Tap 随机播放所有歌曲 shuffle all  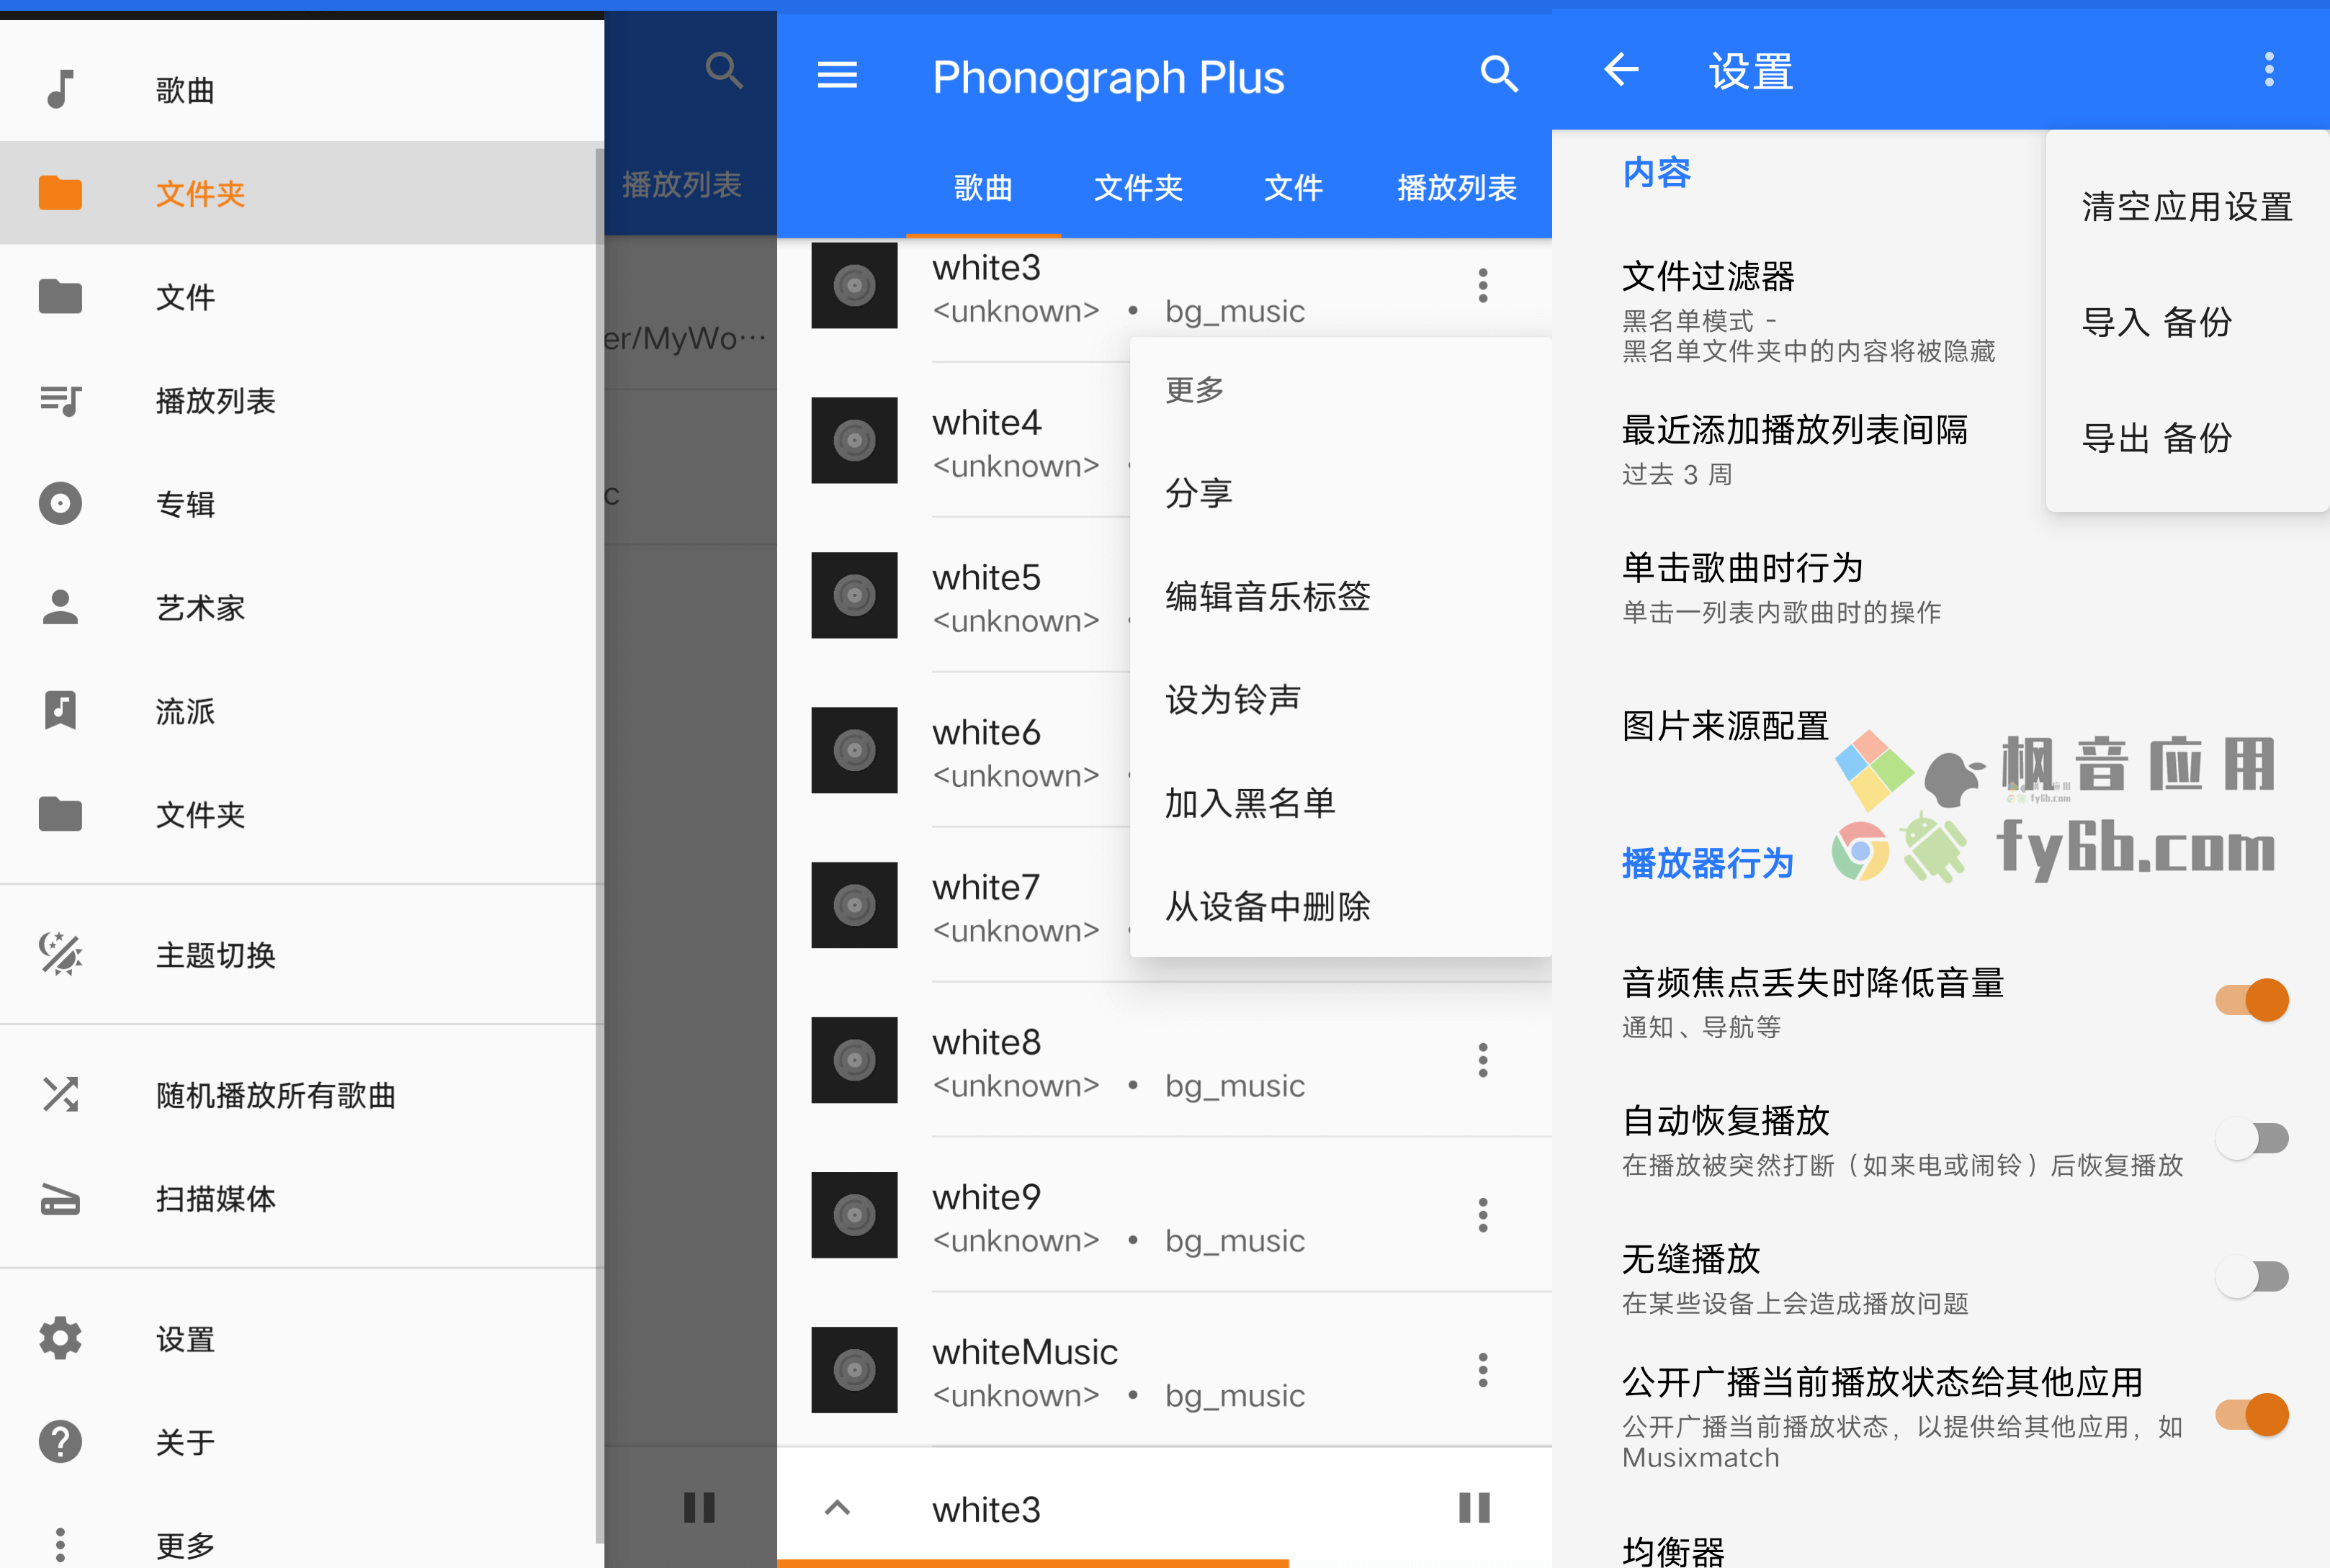pyautogui.click(x=300, y=1095)
